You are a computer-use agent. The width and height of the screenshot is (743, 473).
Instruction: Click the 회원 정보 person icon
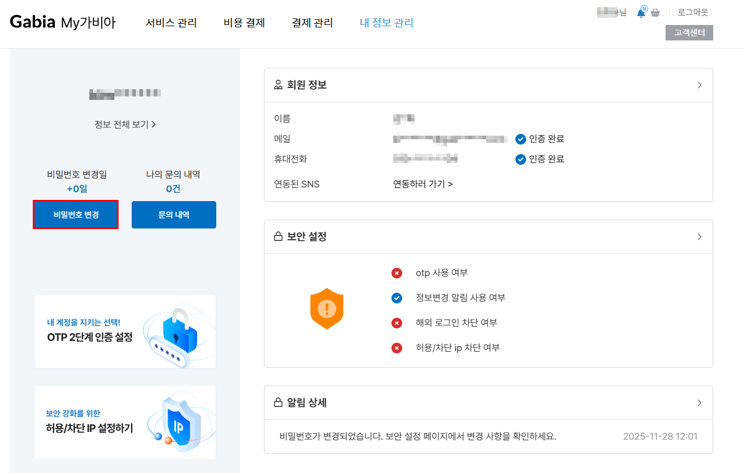tap(278, 85)
